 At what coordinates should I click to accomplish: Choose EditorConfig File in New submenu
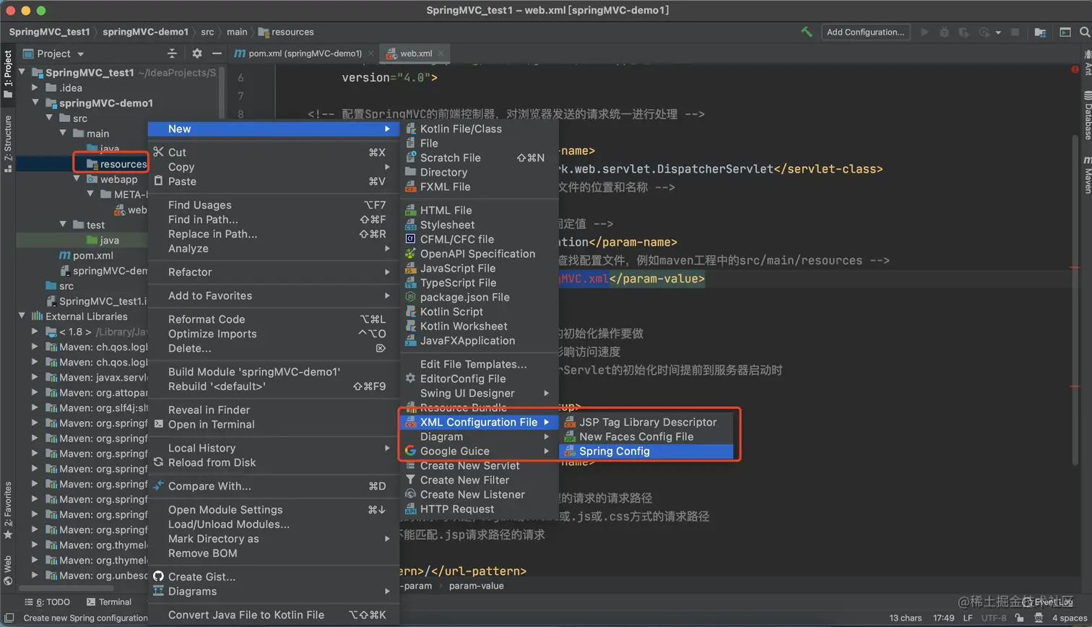480,379
